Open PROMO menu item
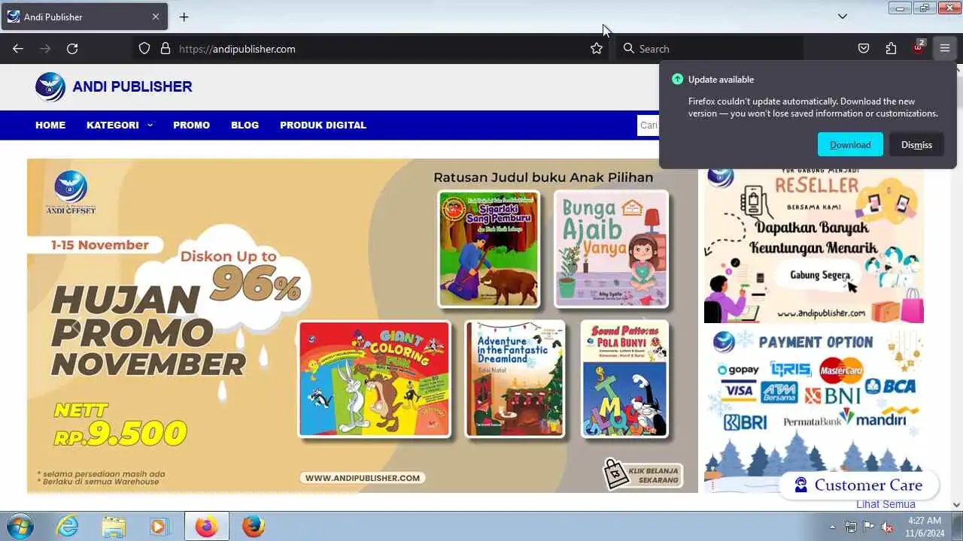Screen dimensions: 963x541 click(191, 125)
